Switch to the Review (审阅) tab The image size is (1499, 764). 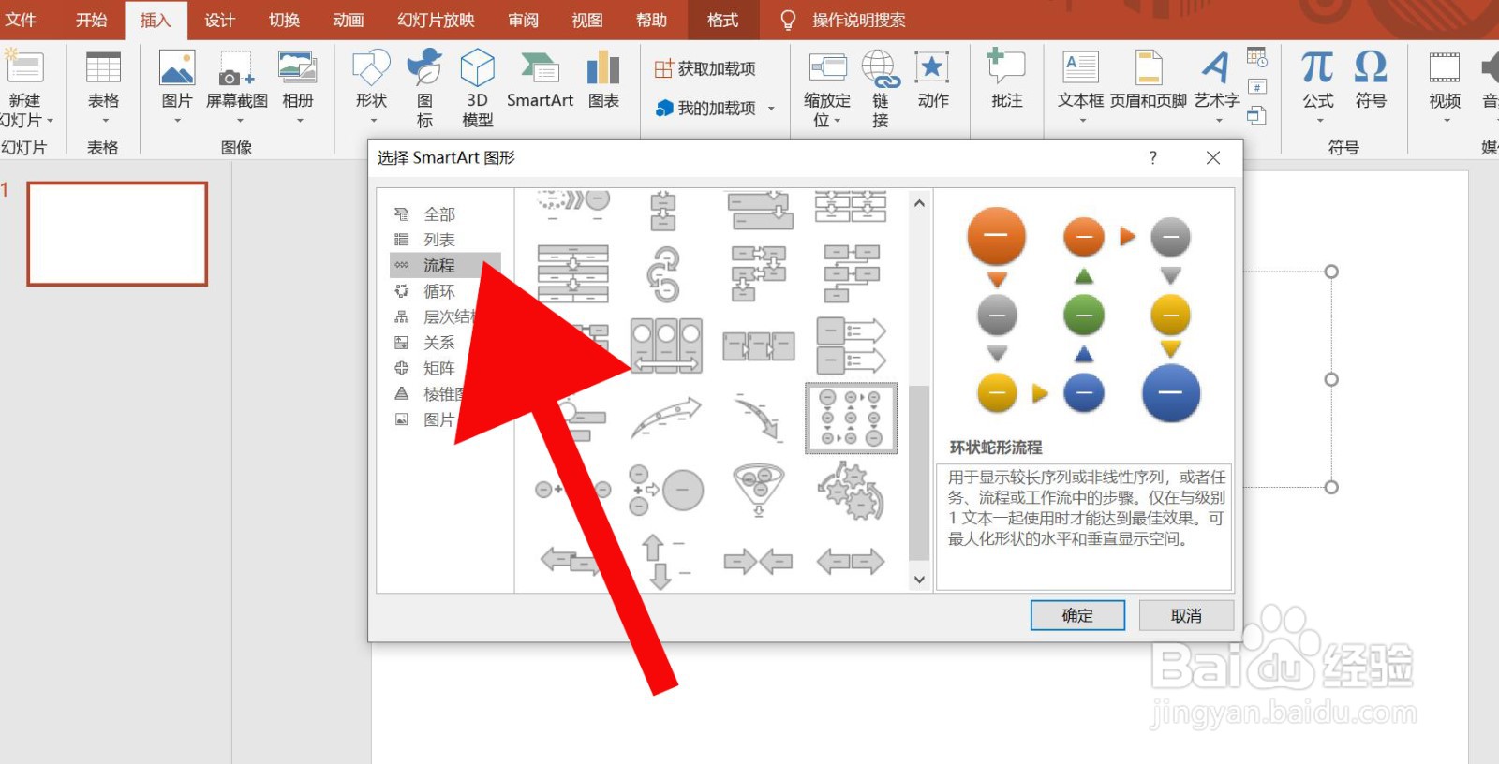tap(523, 20)
